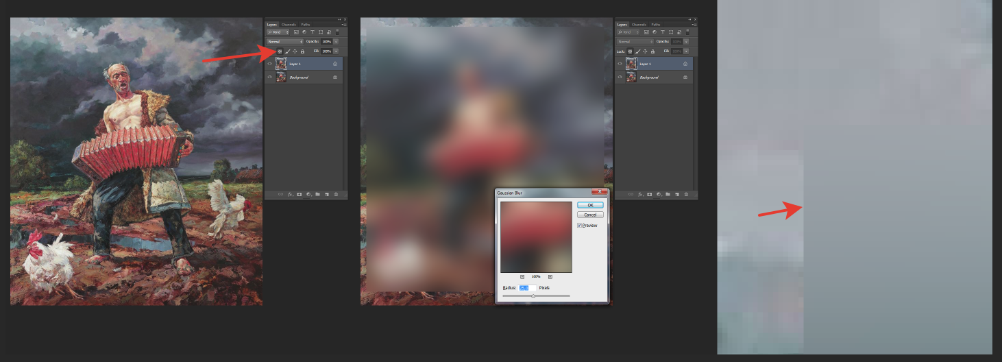Close the Gaussian Blur dialog window
The height and width of the screenshot is (362, 1002).
(x=599, y=191)
